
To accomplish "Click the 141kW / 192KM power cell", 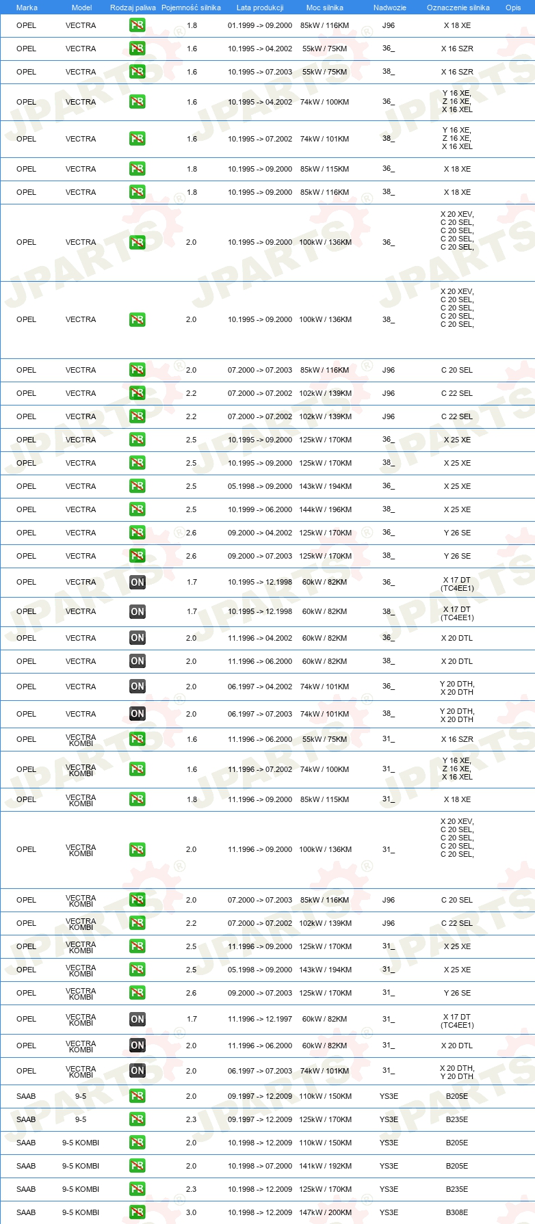I will click(x=326, y=1166).
